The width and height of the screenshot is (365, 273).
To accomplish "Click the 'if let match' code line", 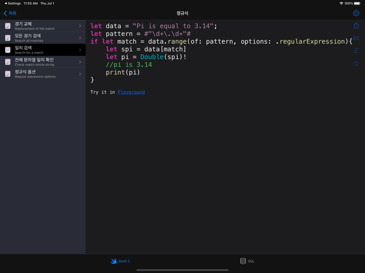I will click(221, 41).
